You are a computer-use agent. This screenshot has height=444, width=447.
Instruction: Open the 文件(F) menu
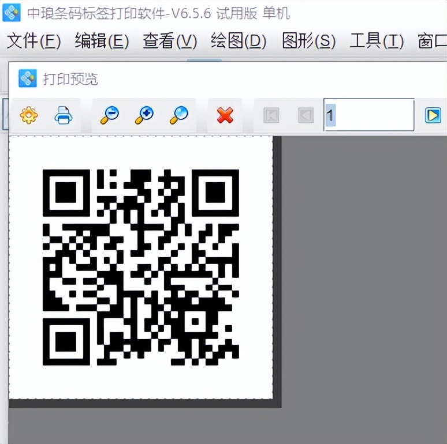(x=33, y=41)
